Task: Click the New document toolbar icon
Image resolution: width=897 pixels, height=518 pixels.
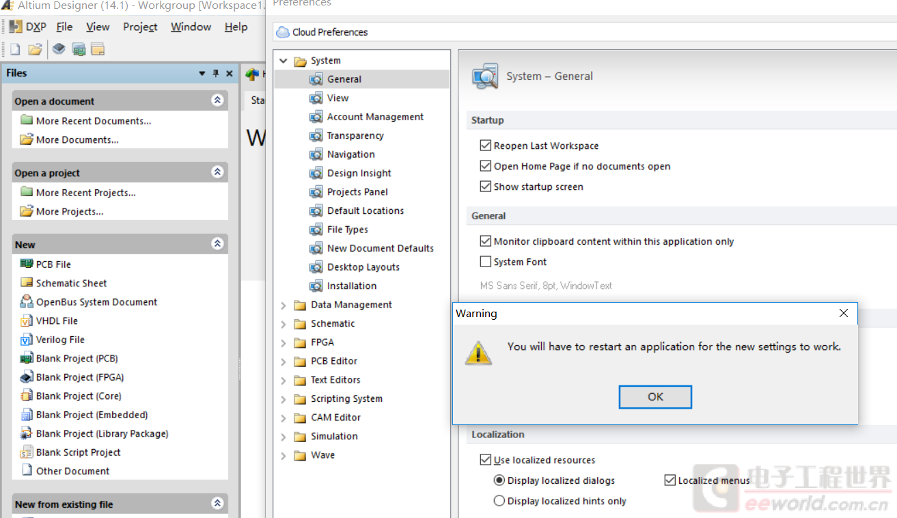Action: click(x=14, y=49)
